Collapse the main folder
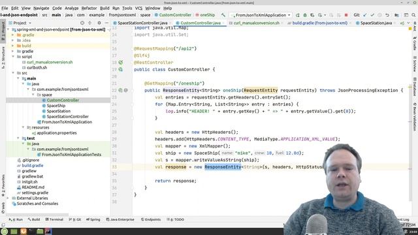Image resolution: width=418 pixels, height=235 pixels. 18,78
